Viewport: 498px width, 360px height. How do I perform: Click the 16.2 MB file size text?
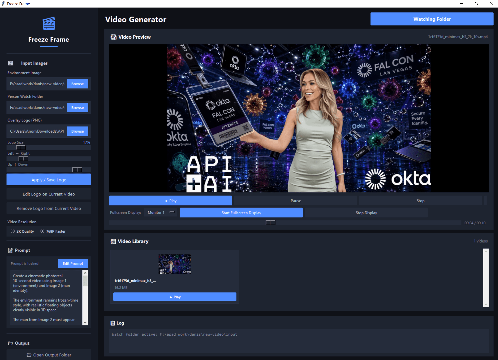tap(121, 287)
